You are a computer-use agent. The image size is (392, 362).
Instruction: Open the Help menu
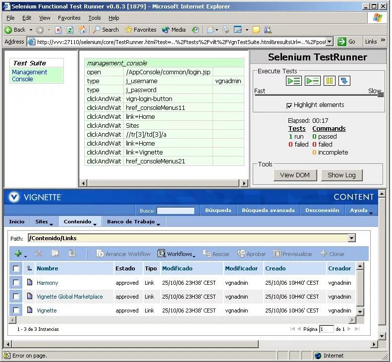tap(114, 18)
